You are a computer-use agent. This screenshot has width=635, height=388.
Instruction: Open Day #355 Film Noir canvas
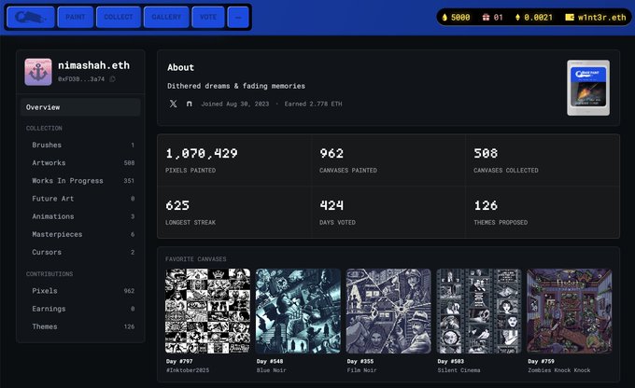[x=388, y=311]
